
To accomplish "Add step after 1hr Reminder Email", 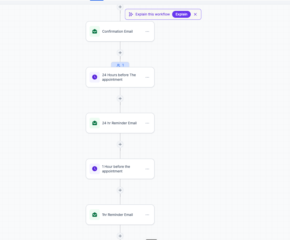I will pos(120,236).
